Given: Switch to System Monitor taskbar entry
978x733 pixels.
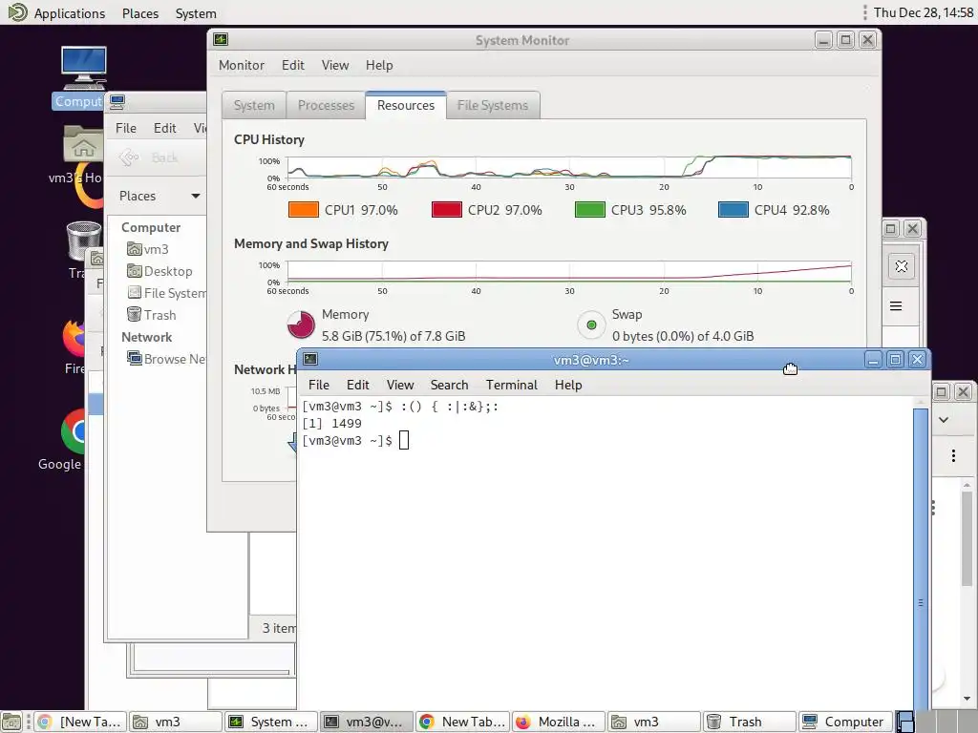Looking at the screenshot, I should (x=270, y=722).
